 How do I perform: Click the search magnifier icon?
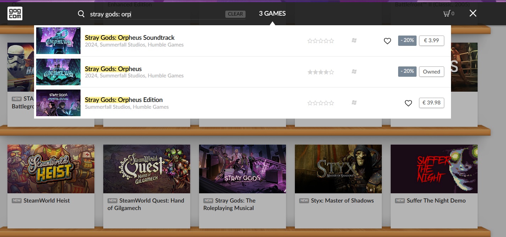coord(81,14)
